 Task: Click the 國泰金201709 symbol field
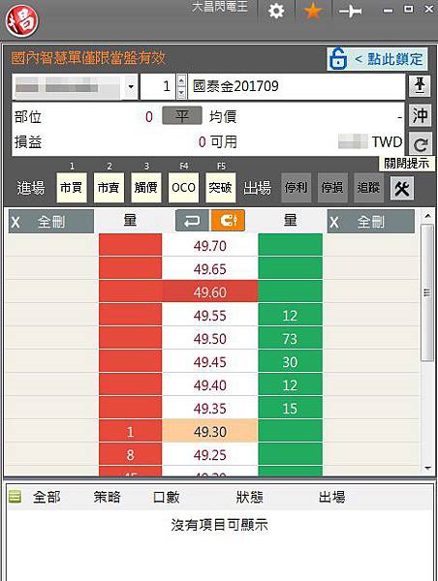coord(297,87)
